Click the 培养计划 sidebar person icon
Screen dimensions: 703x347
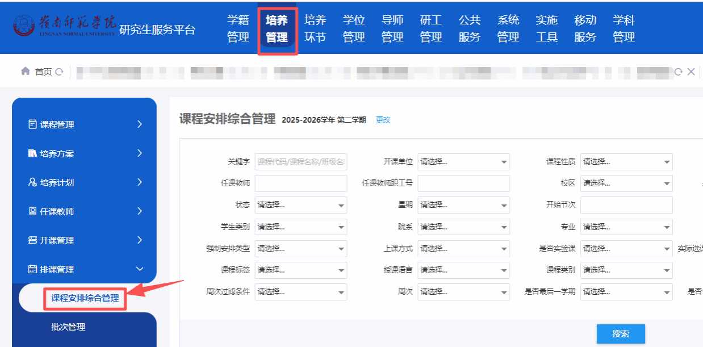pyautogui.click(x=32, y=182)
